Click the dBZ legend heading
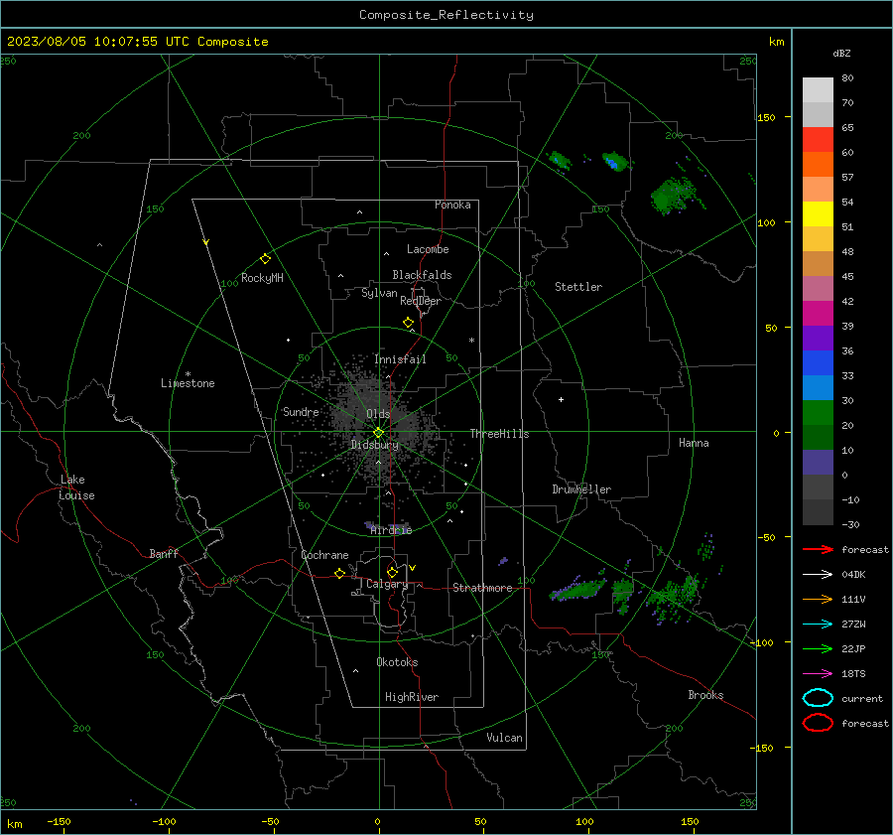 [x=841, y=53]
